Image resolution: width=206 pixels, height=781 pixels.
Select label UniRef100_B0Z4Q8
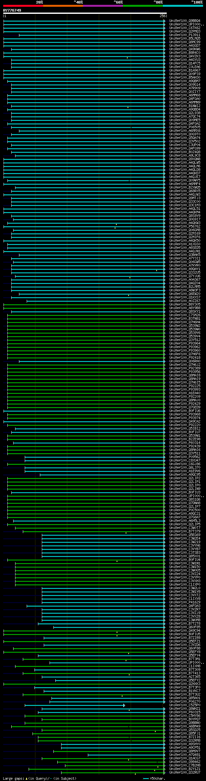[x=185, y=152]
